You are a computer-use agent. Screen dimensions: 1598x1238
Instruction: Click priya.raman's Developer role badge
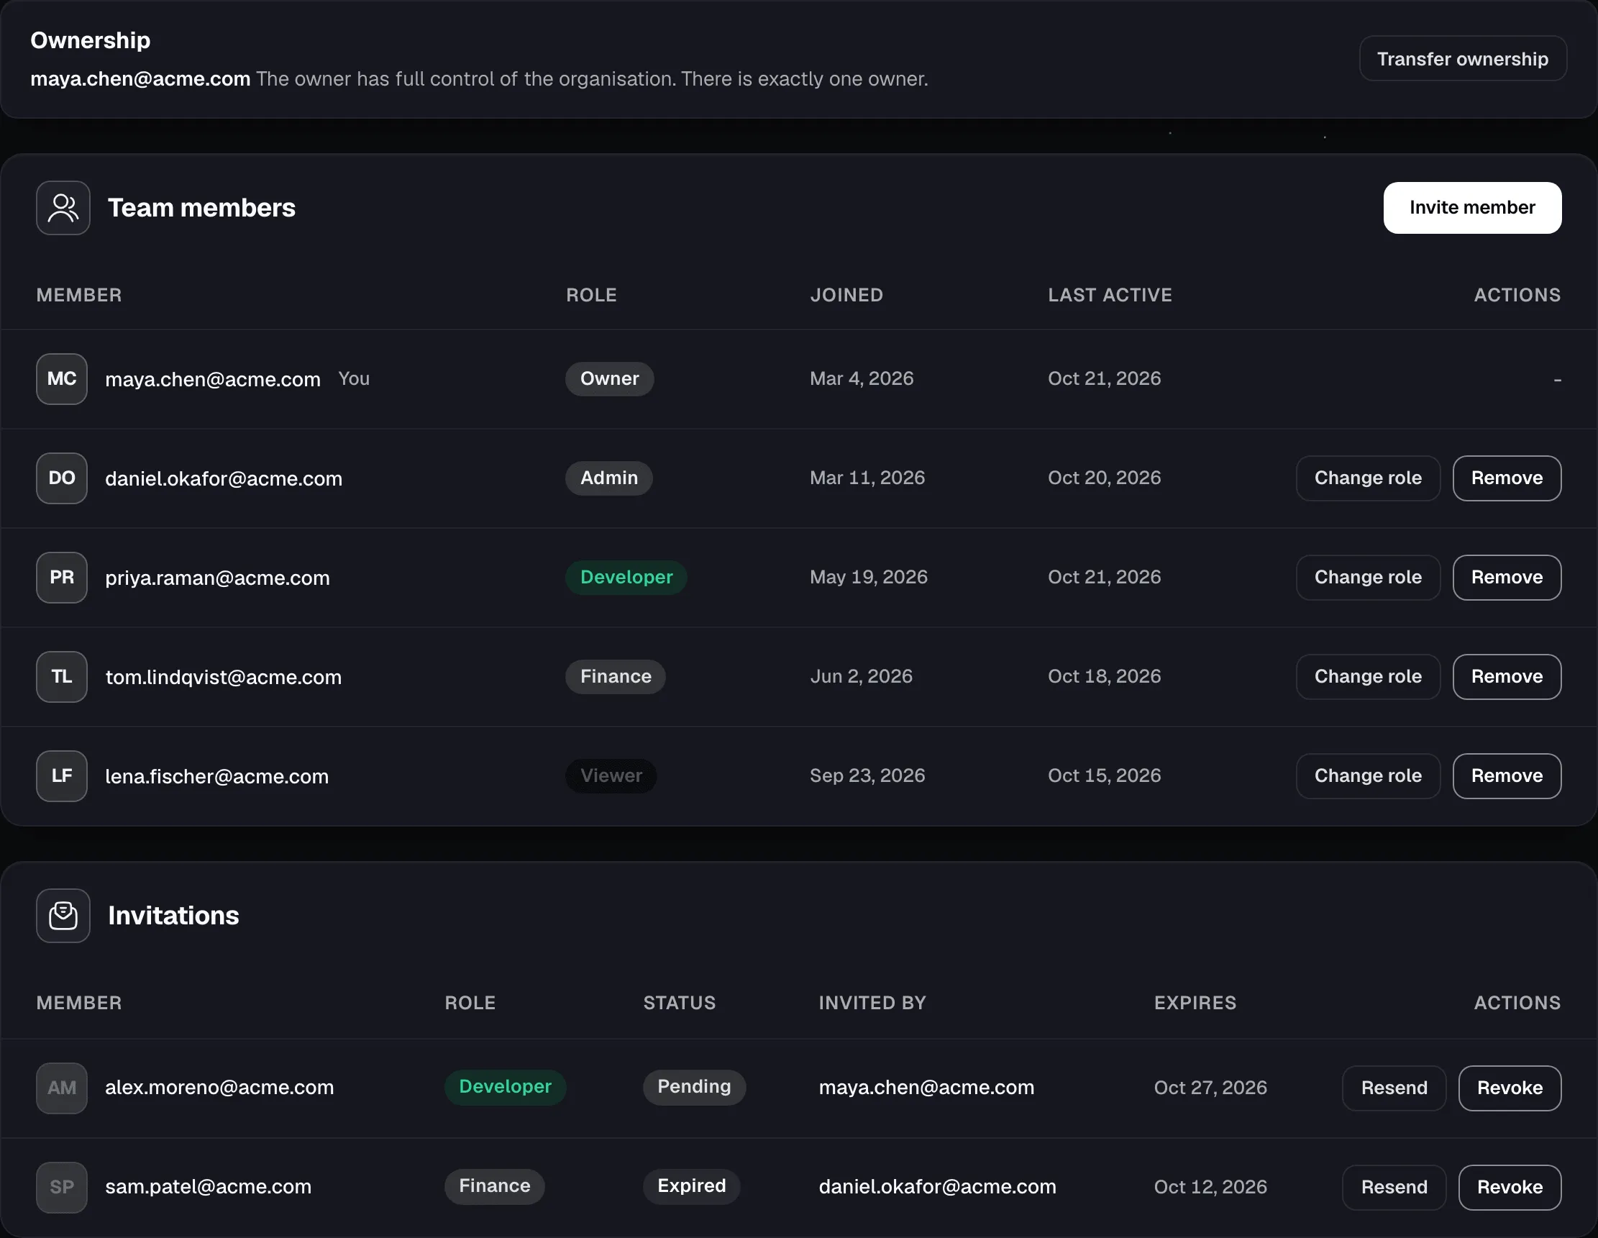click(626, 578)
